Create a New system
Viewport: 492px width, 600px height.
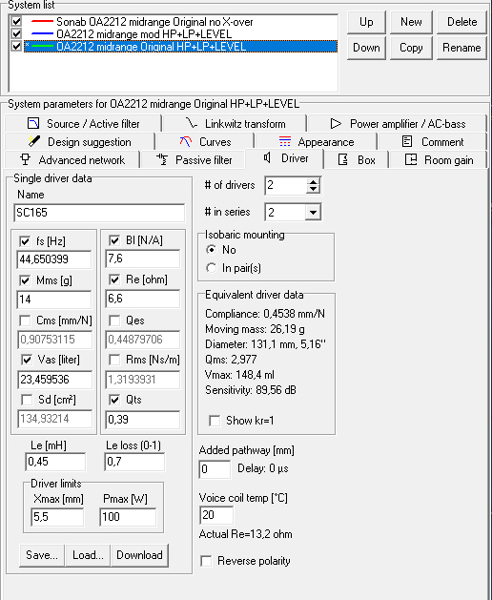pos(411,22)
